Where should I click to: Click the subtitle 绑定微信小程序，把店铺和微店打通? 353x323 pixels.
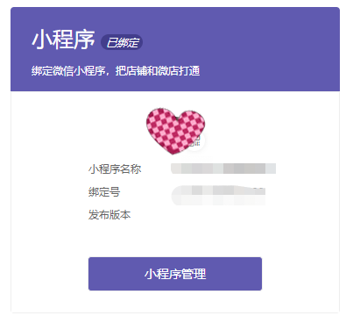tap(116, 71)
